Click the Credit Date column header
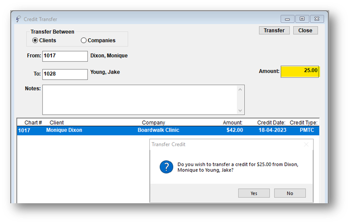 point(271,123)
